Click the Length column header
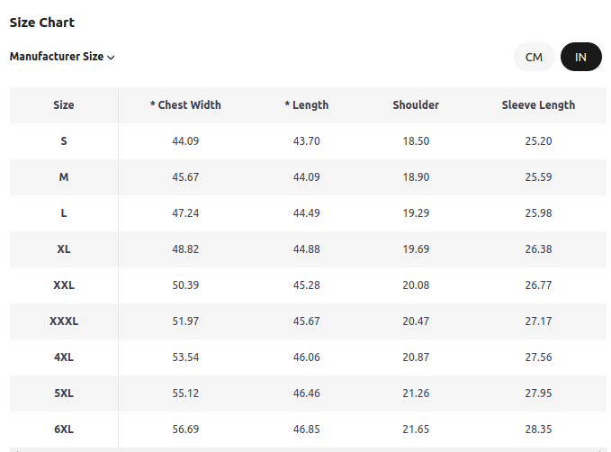 pyautogui.click(x=307, y=105)
